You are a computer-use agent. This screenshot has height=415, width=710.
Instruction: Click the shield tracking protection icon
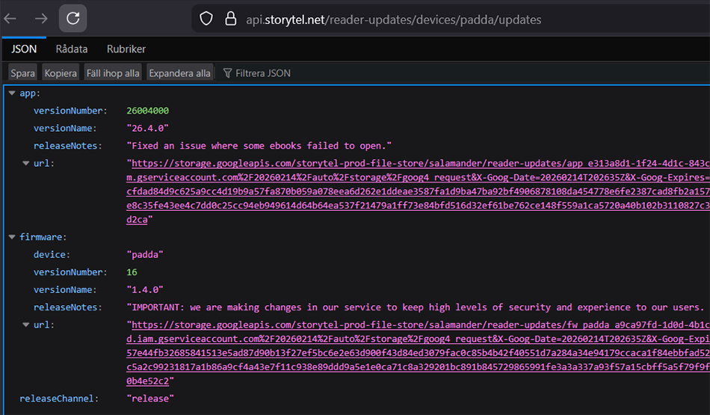[x=206, y=19]
